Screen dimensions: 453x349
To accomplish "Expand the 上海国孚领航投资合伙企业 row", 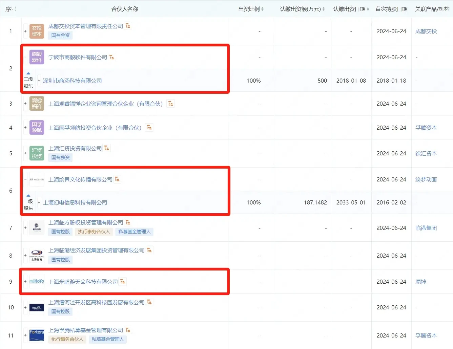I will click(25, 128).
